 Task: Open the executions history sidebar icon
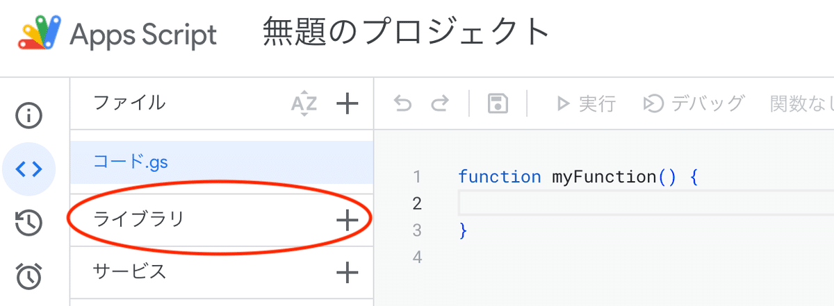[x=29, y=223]
